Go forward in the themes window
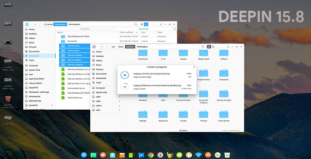 [x=107, y=47]
